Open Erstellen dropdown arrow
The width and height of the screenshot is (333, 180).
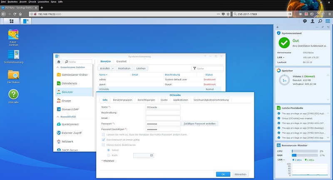(x=113, y=69)
